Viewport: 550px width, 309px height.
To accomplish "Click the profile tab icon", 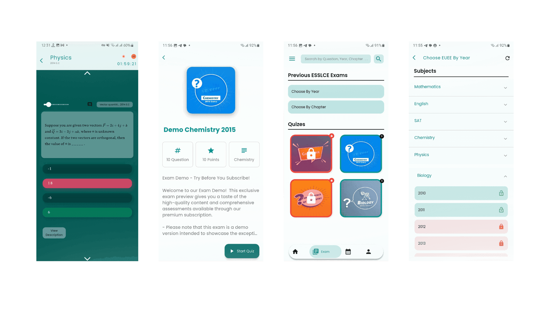I will coord(368,252).
